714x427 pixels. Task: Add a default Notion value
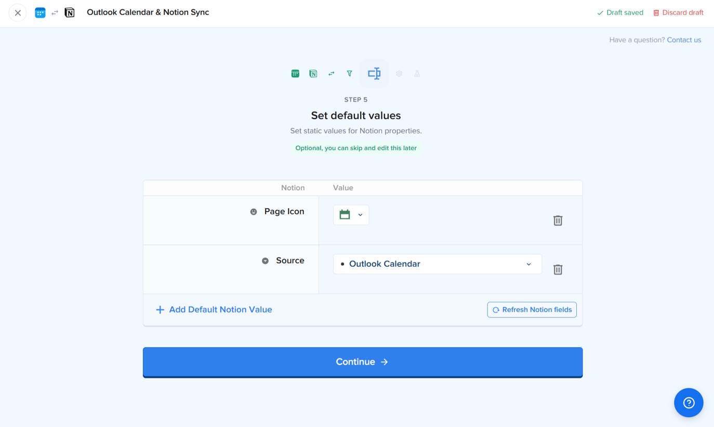pyautogui.click(x=214, y=310)
